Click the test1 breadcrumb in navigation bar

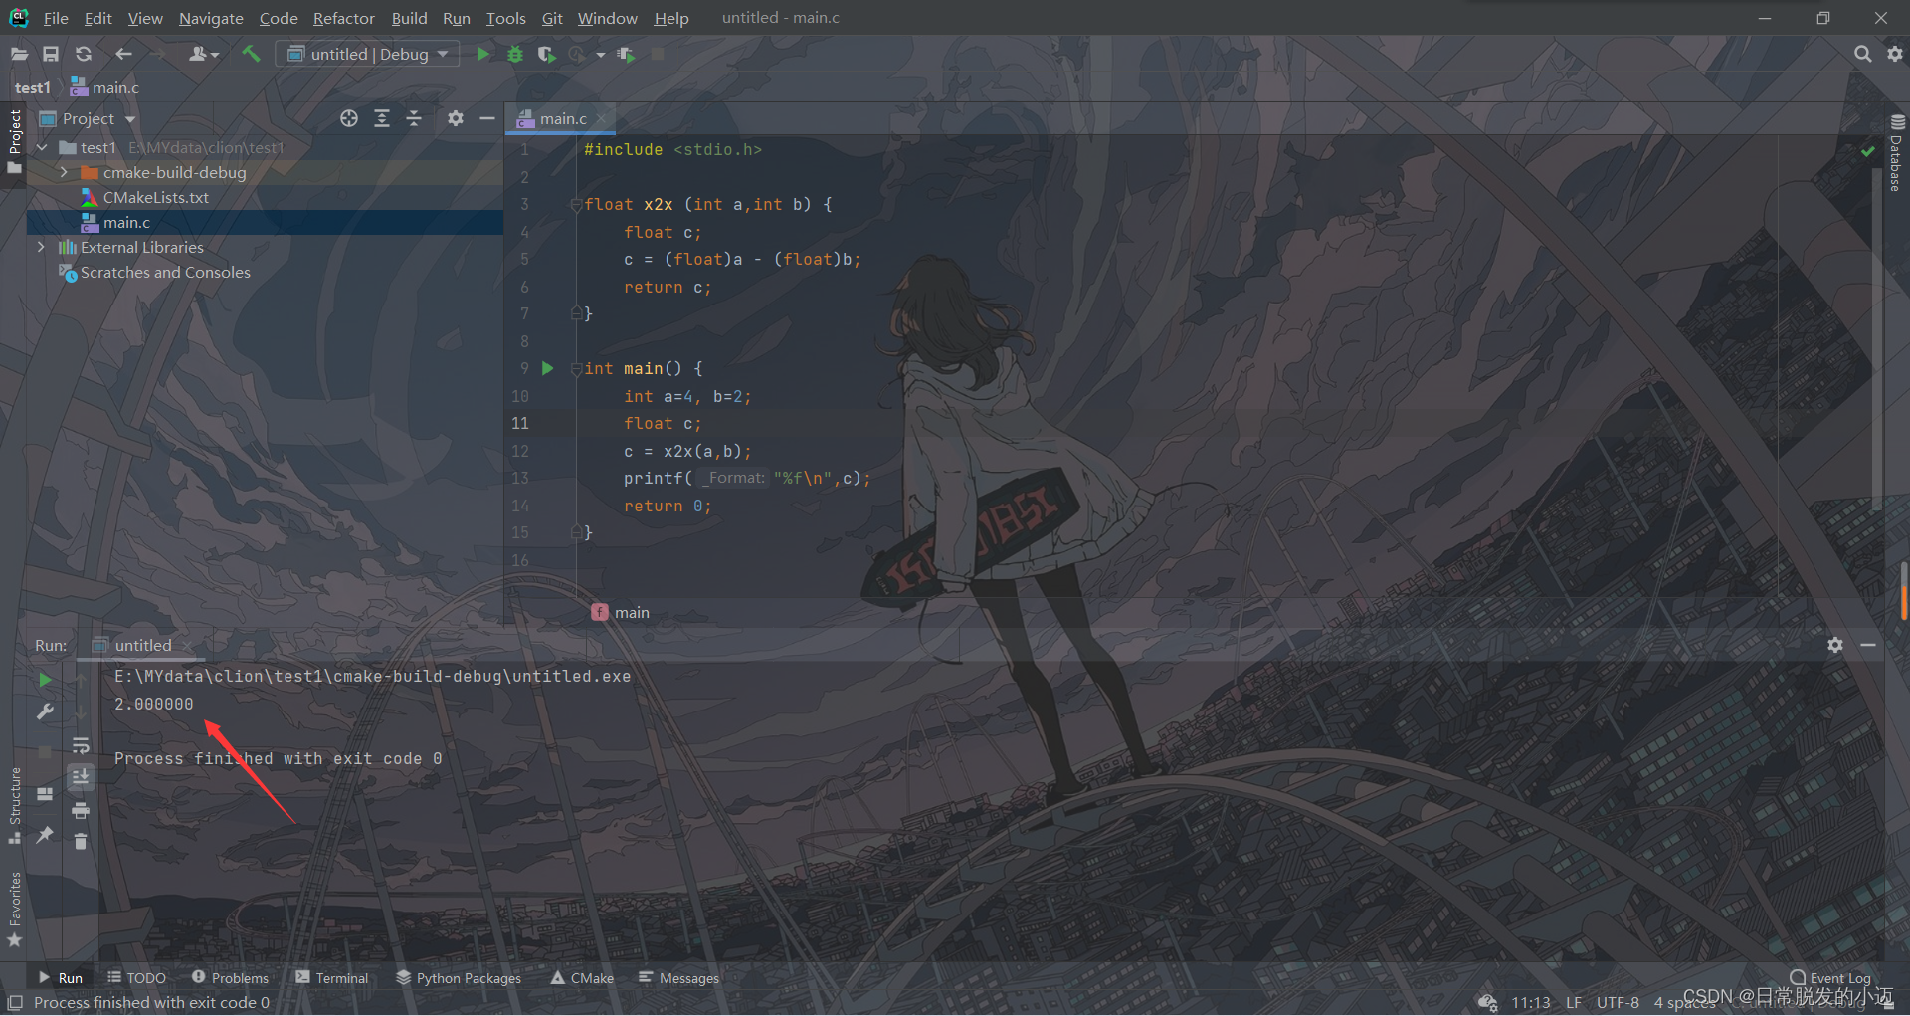(x=32, y=87)
